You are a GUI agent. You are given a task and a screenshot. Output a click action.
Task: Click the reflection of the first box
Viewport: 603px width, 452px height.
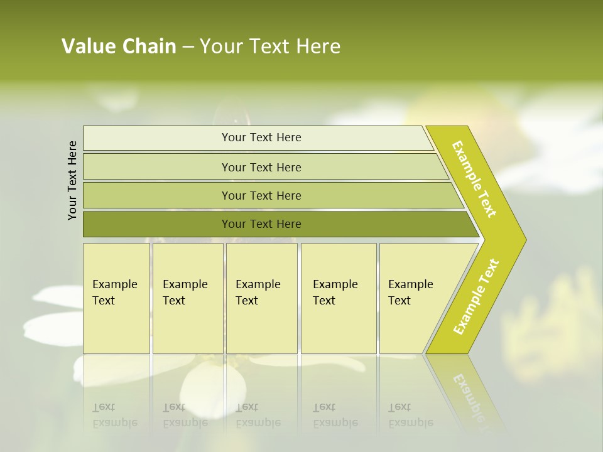pyautogui.click(x=117, y=392)
